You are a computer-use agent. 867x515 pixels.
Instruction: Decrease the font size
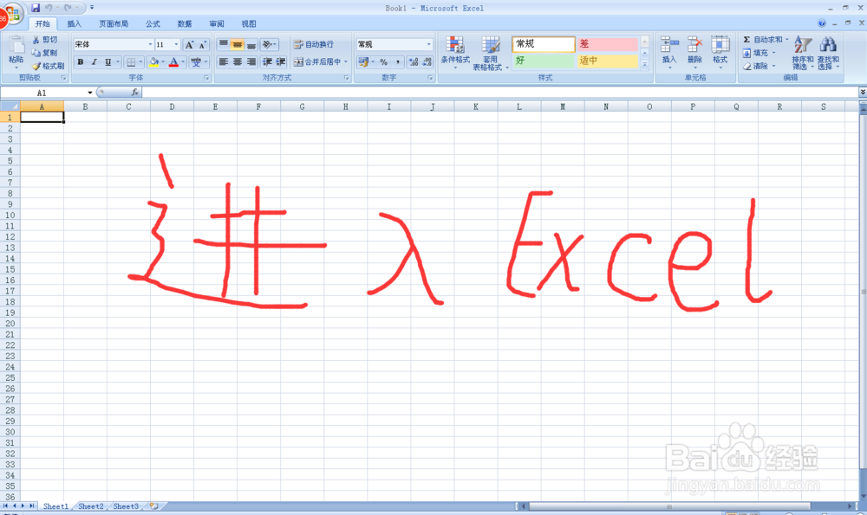(x=202, y=45)
